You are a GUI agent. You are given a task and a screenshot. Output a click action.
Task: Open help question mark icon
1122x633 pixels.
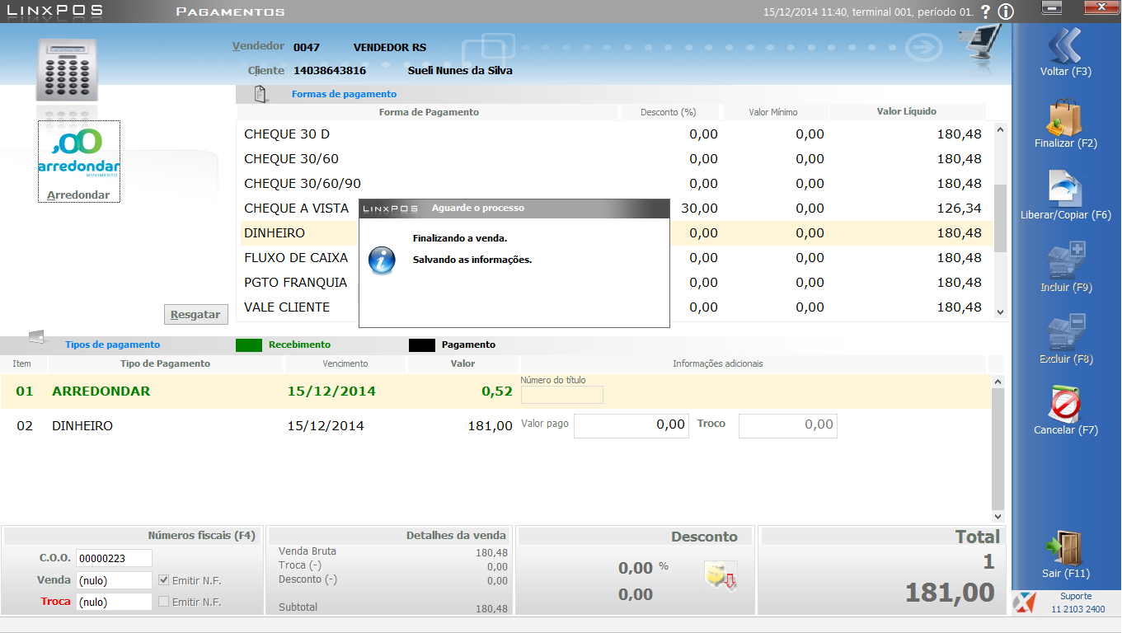(x=984, y=12)
